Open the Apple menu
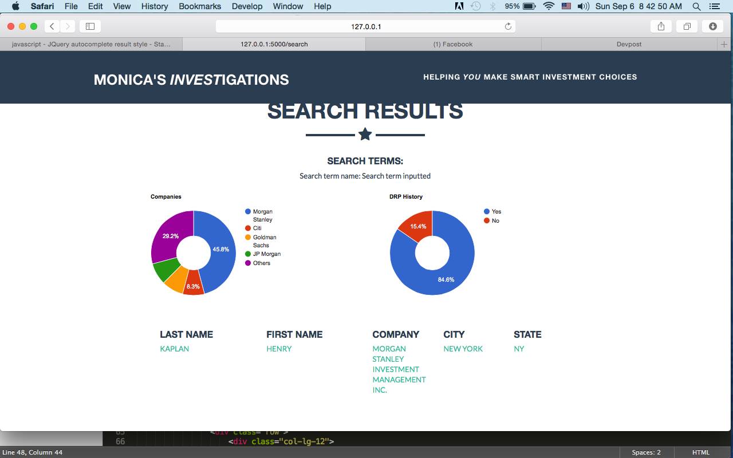The image size is (733, 458). click(x=15, y=6)
